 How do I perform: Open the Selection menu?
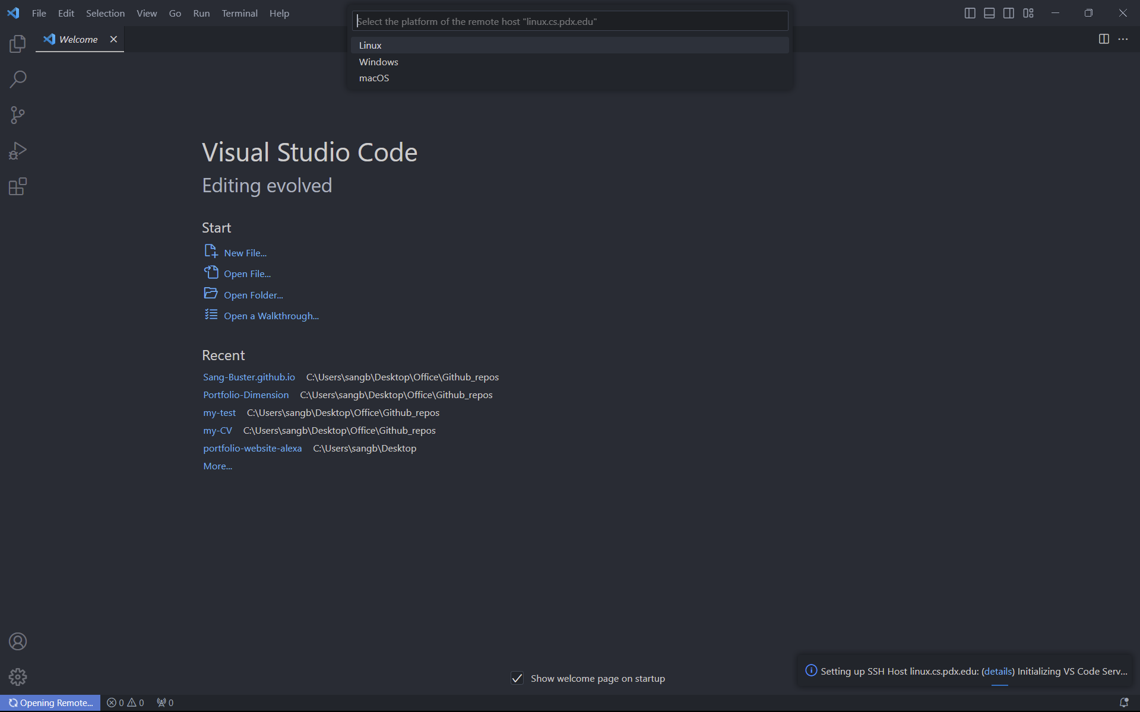coord(105,13)
